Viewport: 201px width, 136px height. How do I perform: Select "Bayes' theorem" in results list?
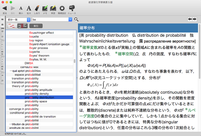[39, 56]
